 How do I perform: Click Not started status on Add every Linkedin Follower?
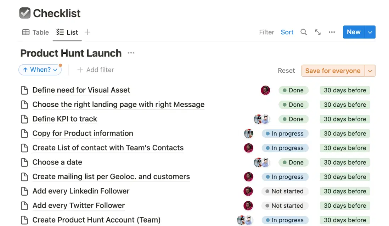pyautogui.click(x=285, y=191)
